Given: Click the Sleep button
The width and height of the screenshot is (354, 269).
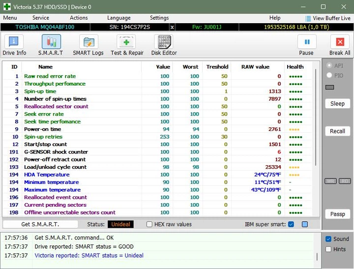Looking at the screenshot, I should [x=337, y=104].
